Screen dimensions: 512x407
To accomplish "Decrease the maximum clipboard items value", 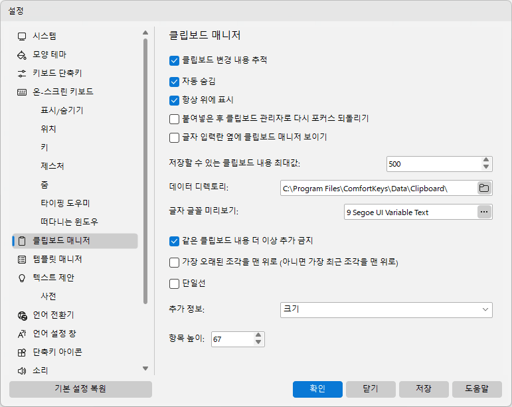I will (486, 167).
